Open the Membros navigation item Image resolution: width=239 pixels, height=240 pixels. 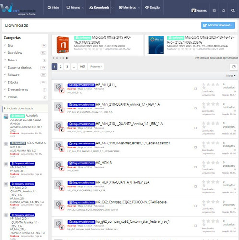tap(127, 7)
